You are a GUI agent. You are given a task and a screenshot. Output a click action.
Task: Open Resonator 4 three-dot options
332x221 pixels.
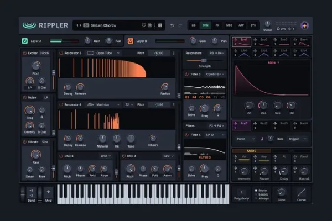click(174, 104)
